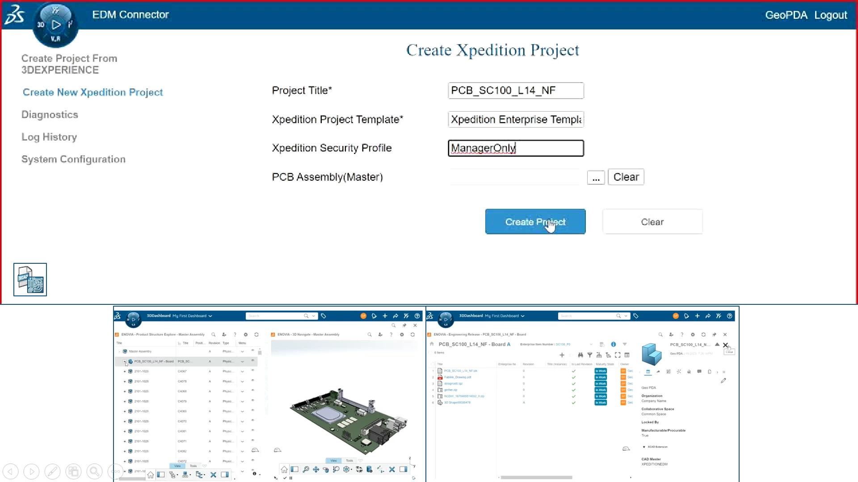Viewport: 858px width, 482px height.
Task: Toggle visibility eye for C4070 row
Action: point(252,420)
